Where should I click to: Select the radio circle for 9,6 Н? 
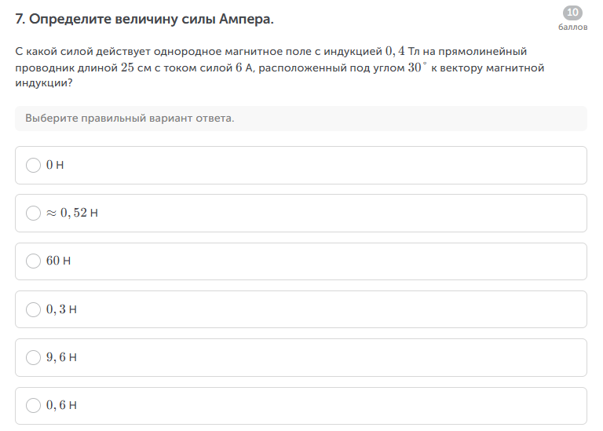coord(33,357)
